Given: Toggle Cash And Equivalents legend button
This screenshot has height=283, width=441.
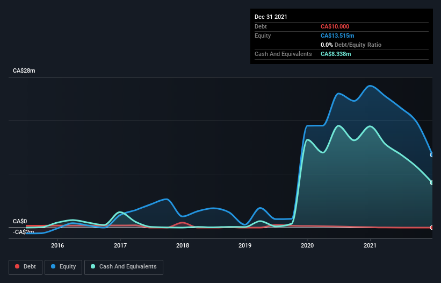Looking at the screenshot, I should click(x=124, y=267).
